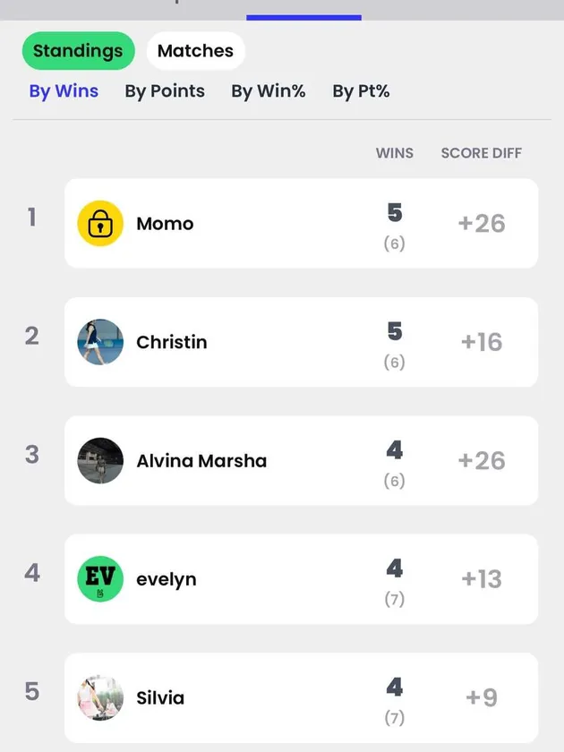The height and width of the screenshot is (752, 564).
Task: Click the Silvia player name
Action: point(160,697)
